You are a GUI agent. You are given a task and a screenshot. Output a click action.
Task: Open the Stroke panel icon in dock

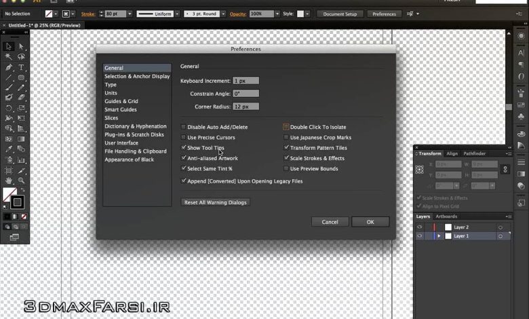(x=522, y=162)
